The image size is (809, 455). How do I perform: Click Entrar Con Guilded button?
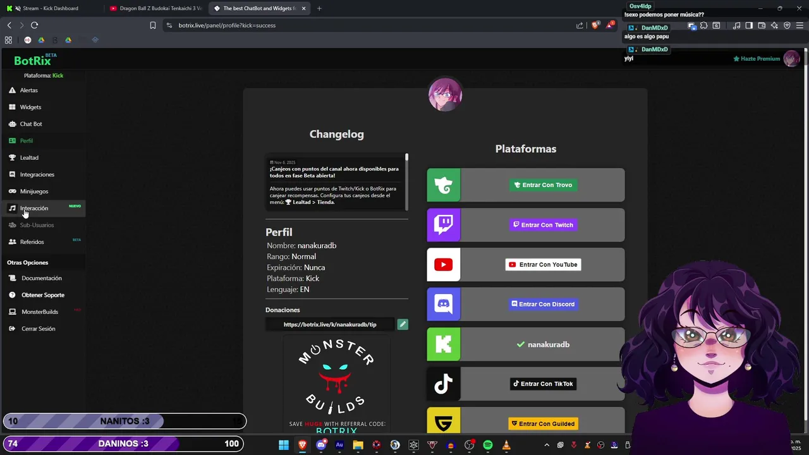(543, 423)
